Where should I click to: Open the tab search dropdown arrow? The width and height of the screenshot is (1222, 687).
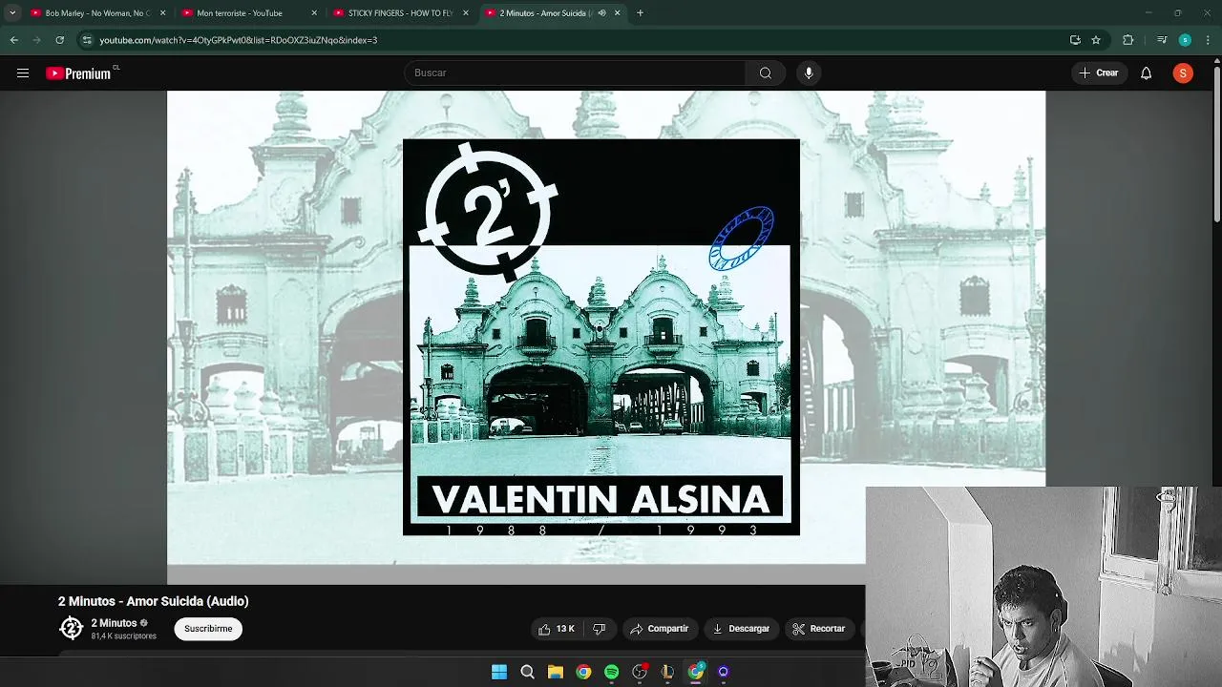tap(11, 13)
